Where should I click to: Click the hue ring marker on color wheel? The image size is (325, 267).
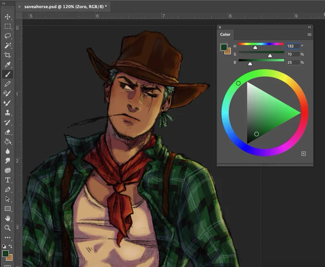[238, 83]
